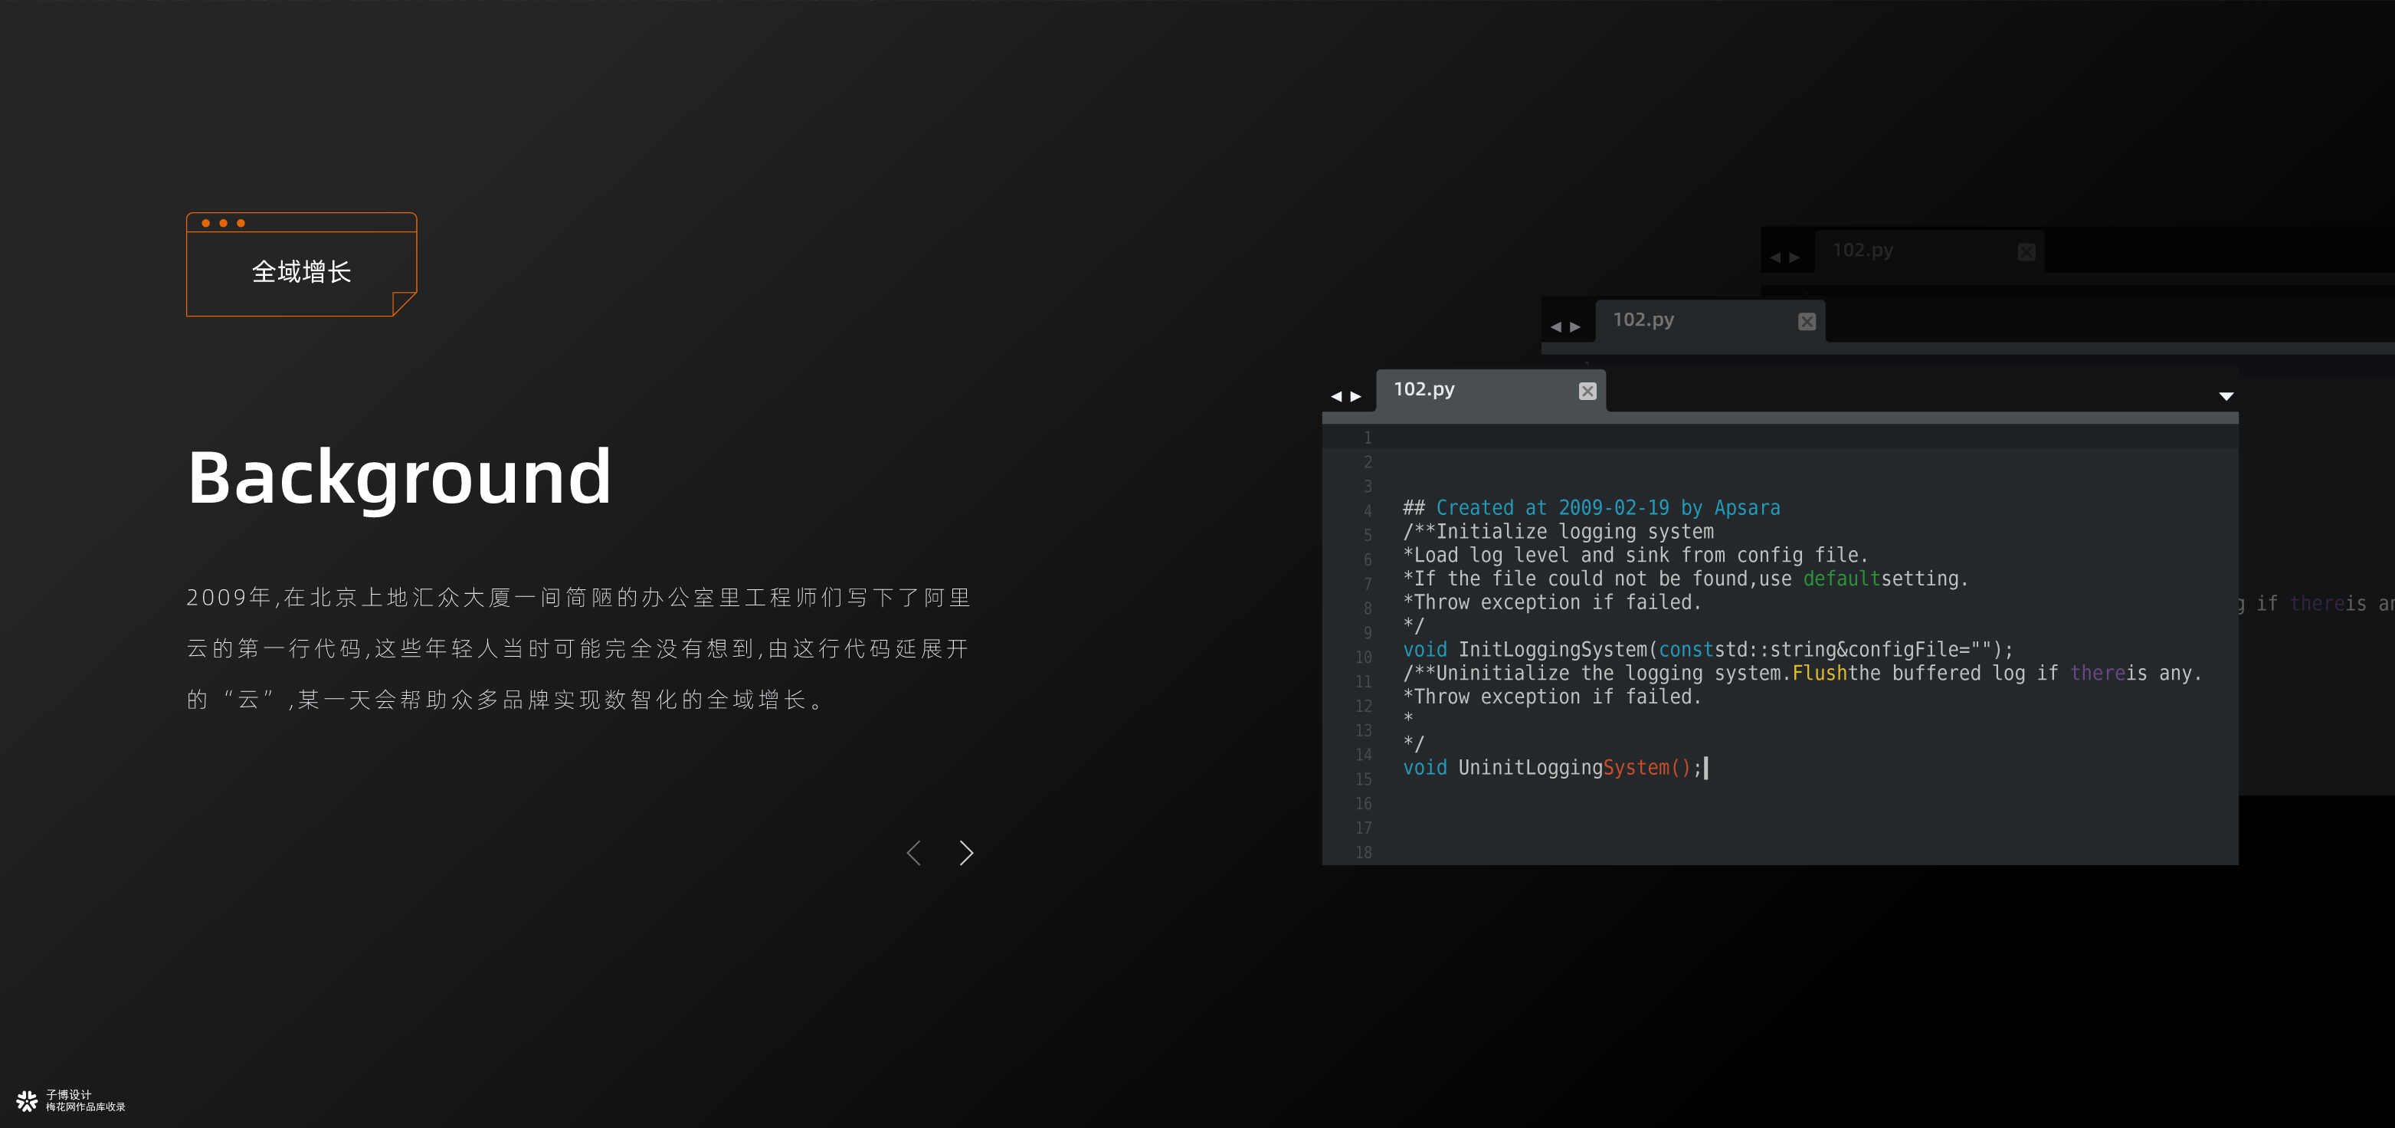Close the 102.py tab in the middle window

pos(1807,322)
